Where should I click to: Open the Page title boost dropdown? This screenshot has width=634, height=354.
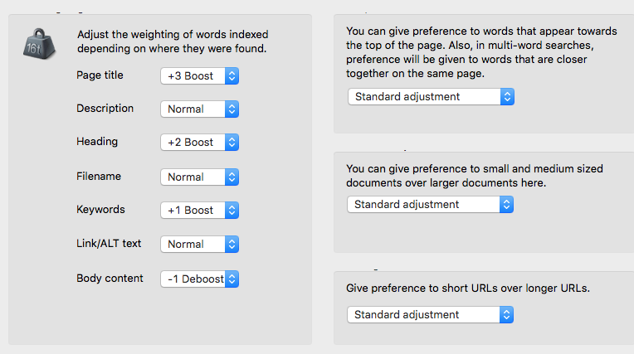pos(199,75)
